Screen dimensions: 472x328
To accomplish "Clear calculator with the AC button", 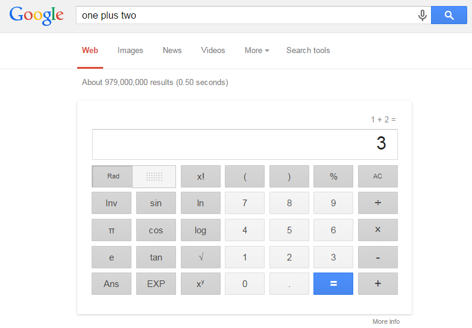I will pyautogui.click(x=378, y=177).
